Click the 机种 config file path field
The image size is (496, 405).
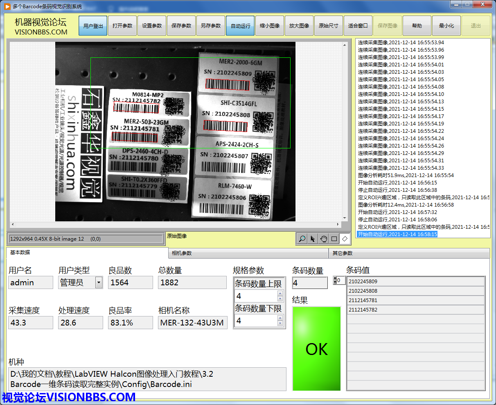[x=147, y=379]
